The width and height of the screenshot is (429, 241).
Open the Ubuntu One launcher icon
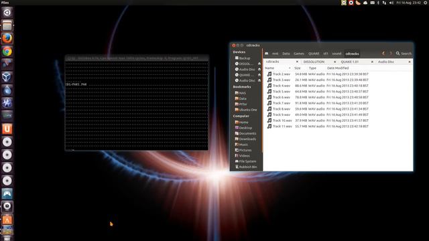coord(7,129)
